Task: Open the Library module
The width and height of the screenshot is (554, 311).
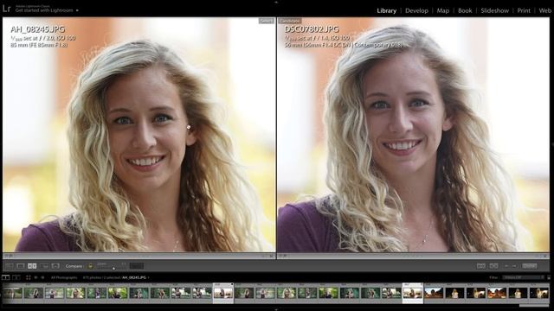Action: tap(386, 10)
